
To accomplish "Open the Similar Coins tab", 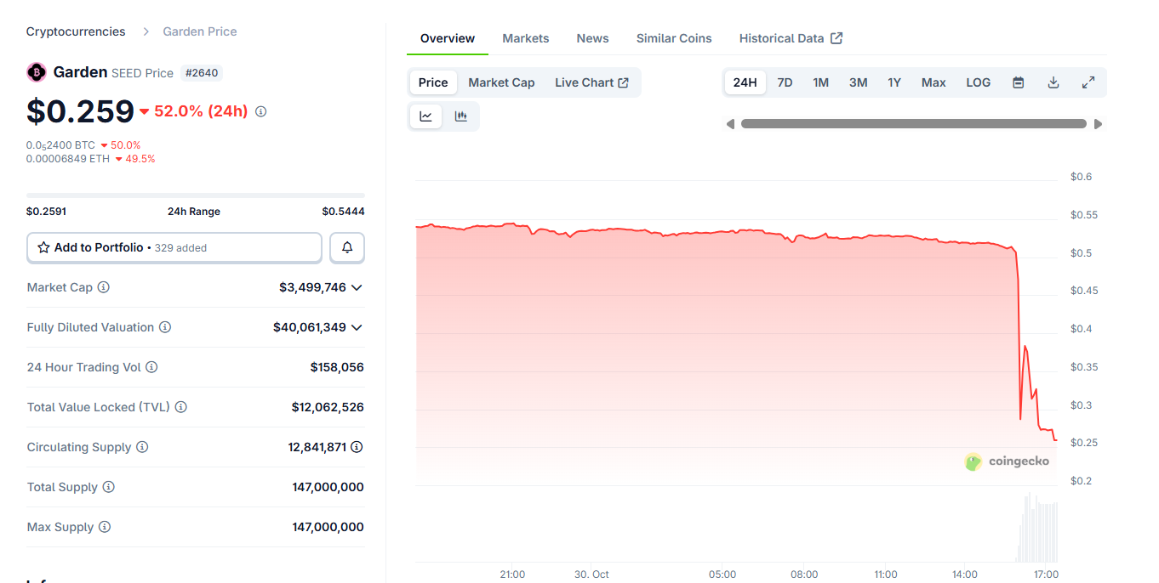I will click(x=674, y=38).
